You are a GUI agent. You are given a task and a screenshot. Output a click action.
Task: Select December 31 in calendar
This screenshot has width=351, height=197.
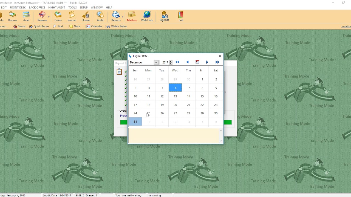point(135,122)
